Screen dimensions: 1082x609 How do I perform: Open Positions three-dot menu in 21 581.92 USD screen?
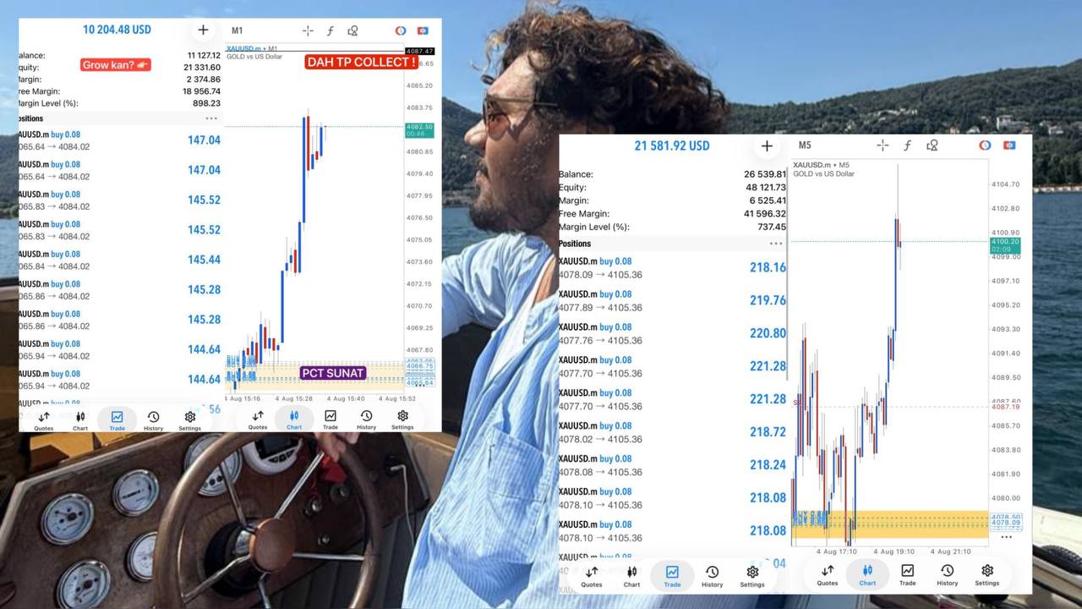(x=776, y=244)
